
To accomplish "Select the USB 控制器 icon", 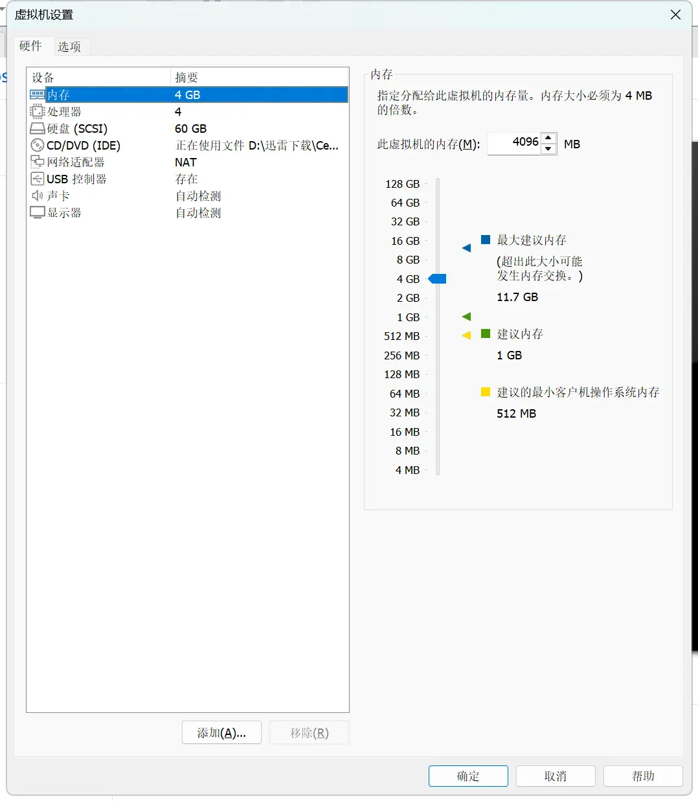I will (x=38, y=179).
